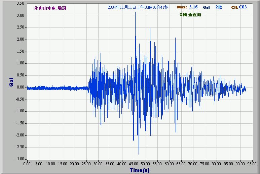Click the 2004年11月11日 timestamp text
This screenshot has width=260, height=174.
pos(138,7)
